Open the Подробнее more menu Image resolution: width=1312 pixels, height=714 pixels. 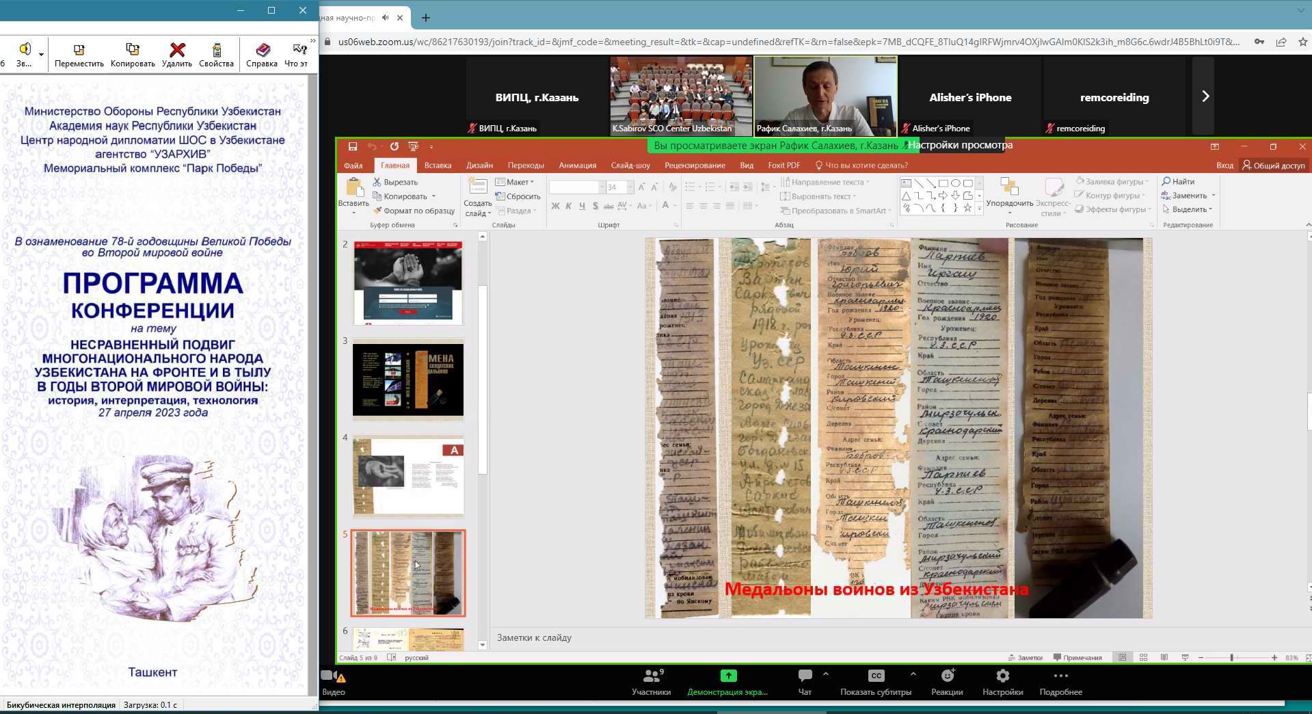point(1060,676)
